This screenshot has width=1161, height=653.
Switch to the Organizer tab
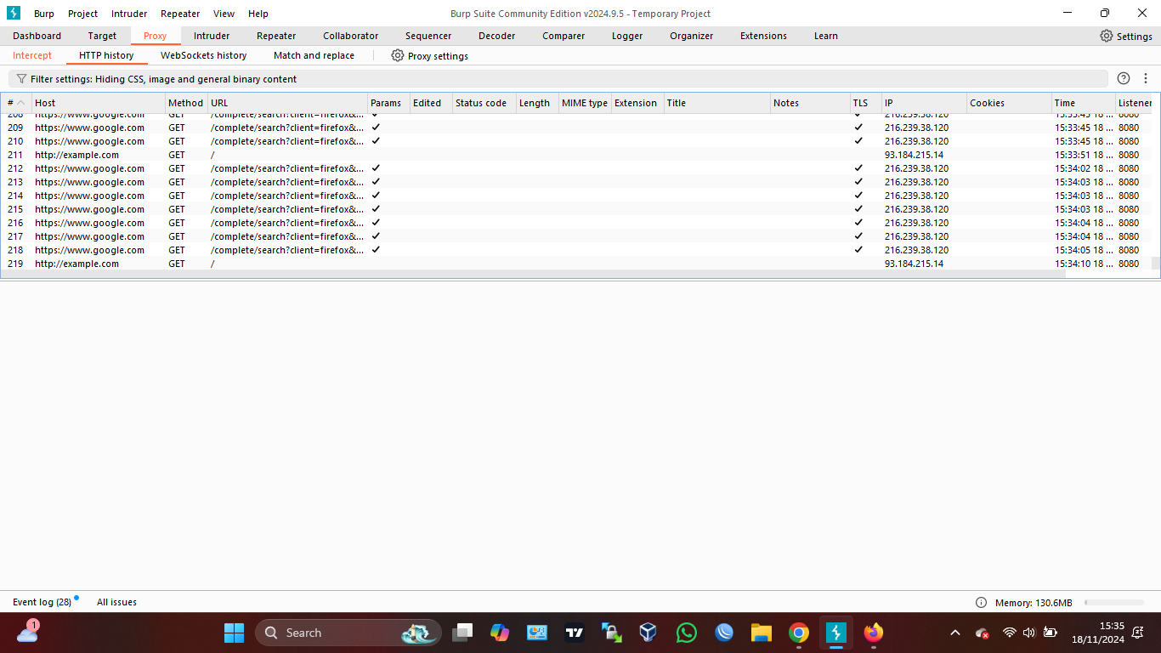(x=692, y=36)
